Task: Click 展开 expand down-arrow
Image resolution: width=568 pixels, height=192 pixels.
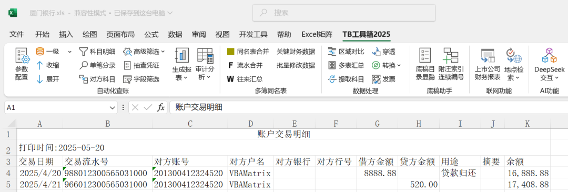Action: [x=40, y=79]
